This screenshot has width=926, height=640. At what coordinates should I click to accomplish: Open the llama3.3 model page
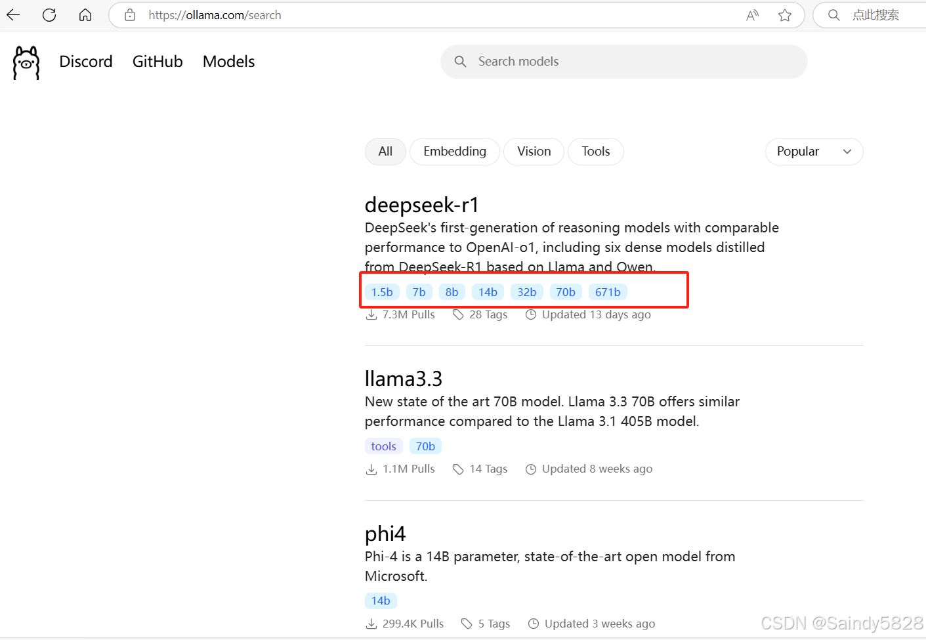point(404,379)
